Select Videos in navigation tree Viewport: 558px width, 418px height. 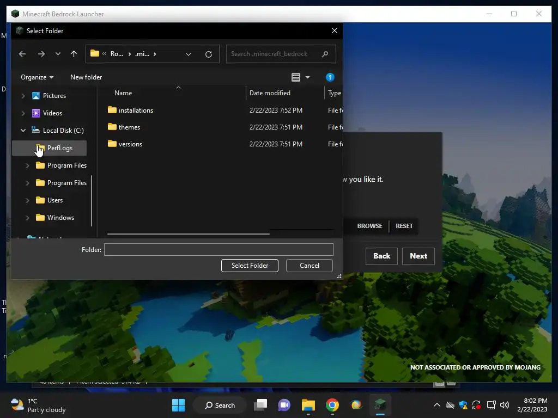[47, 113]
